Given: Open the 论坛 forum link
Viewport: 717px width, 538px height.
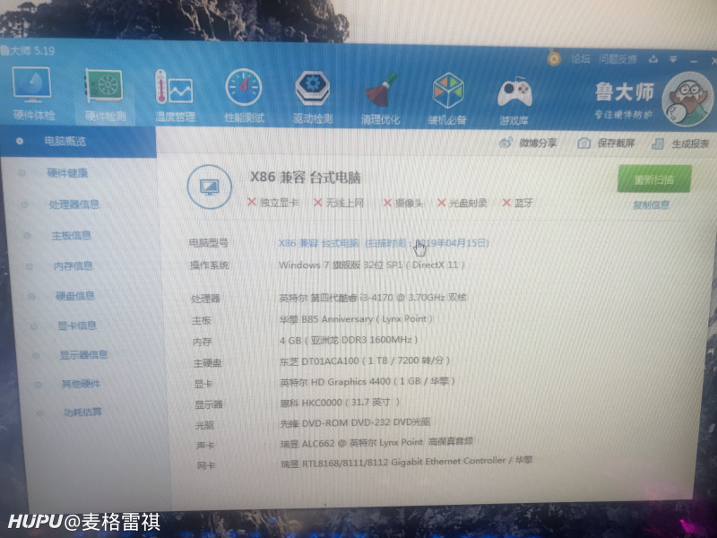Looking at the screenshot, I should [580, 58].
